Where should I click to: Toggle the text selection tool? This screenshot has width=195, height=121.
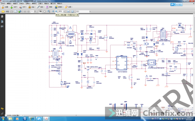tap(40, 12)
